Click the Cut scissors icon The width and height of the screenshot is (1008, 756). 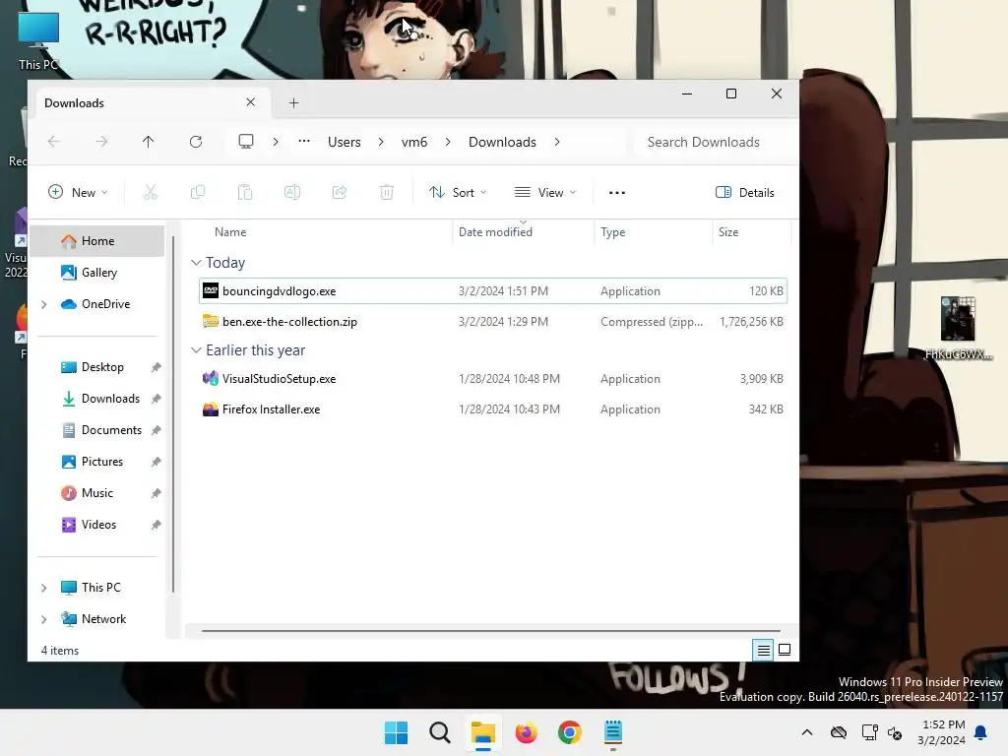click(151, 192)
